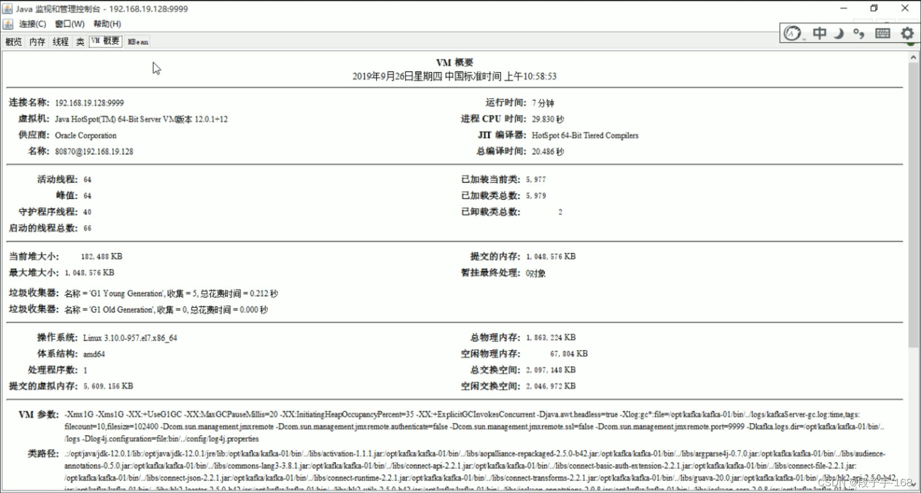Click the connection name value 192.168.19.128:9999
Image resolution: width=921 pixels, height=493 pixels.
[x=89, y=103]
